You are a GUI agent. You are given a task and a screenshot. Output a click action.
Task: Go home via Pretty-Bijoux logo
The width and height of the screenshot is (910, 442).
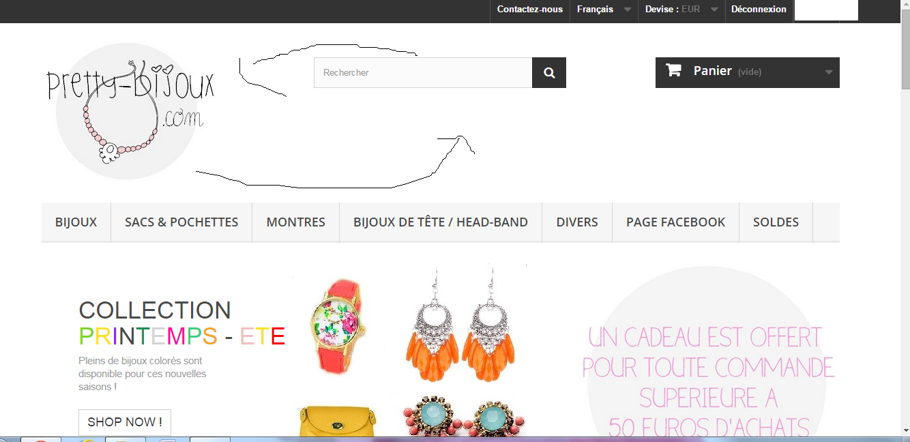[x=130, y=112]
